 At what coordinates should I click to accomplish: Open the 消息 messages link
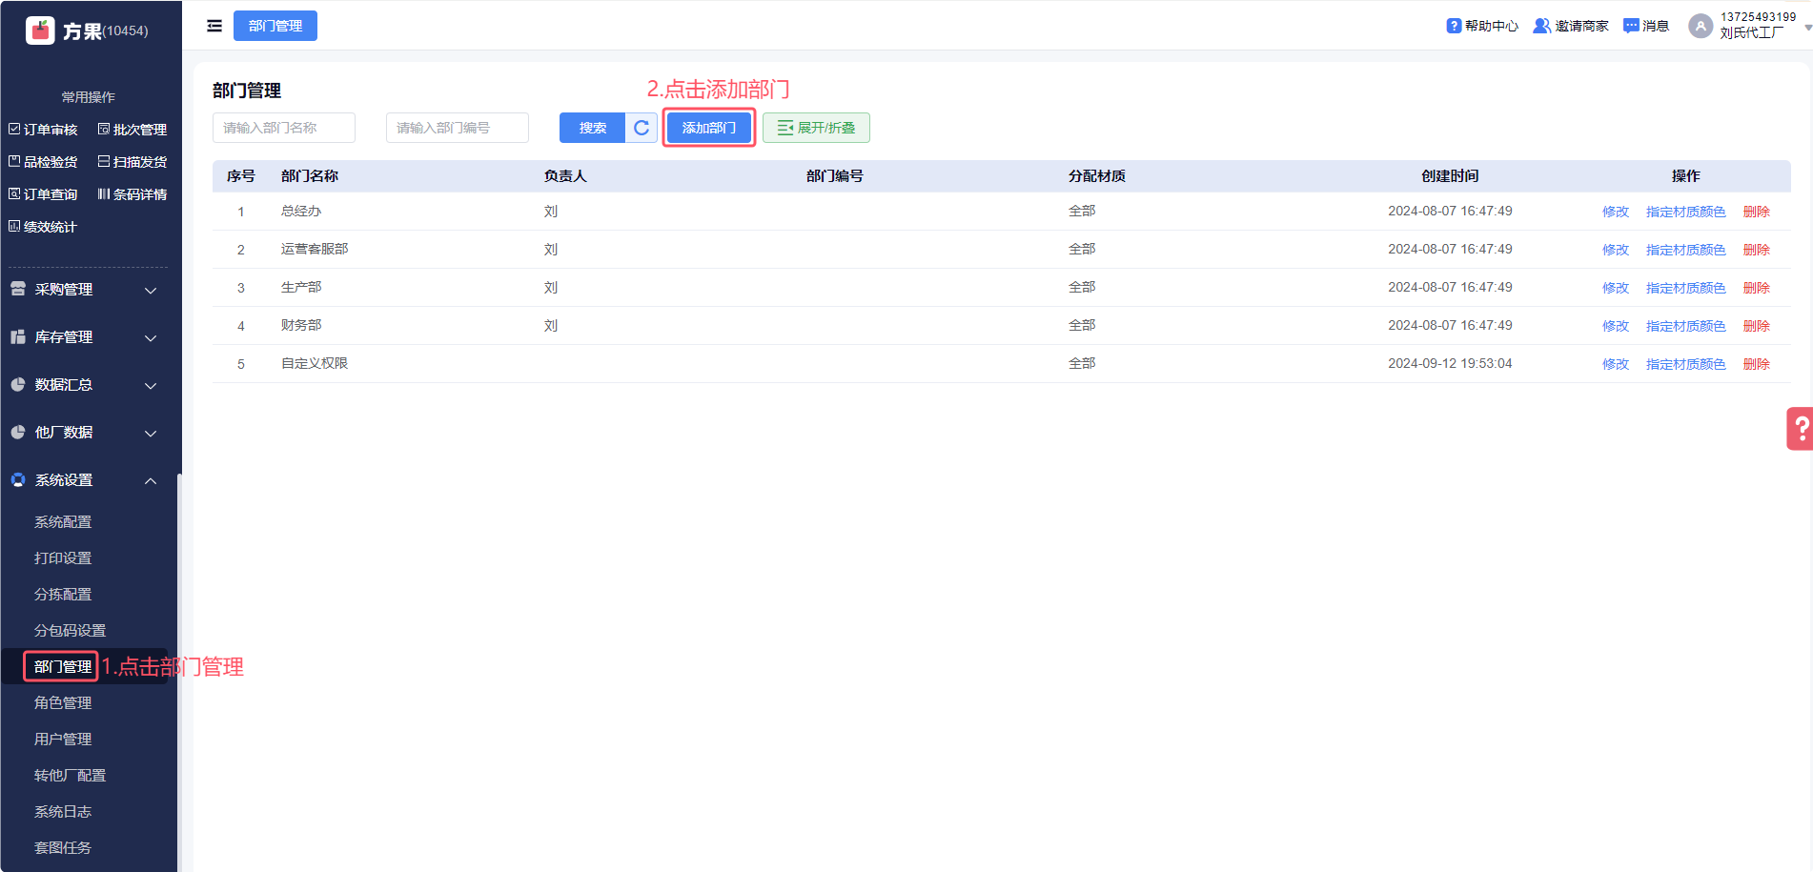coord(1646,26)
